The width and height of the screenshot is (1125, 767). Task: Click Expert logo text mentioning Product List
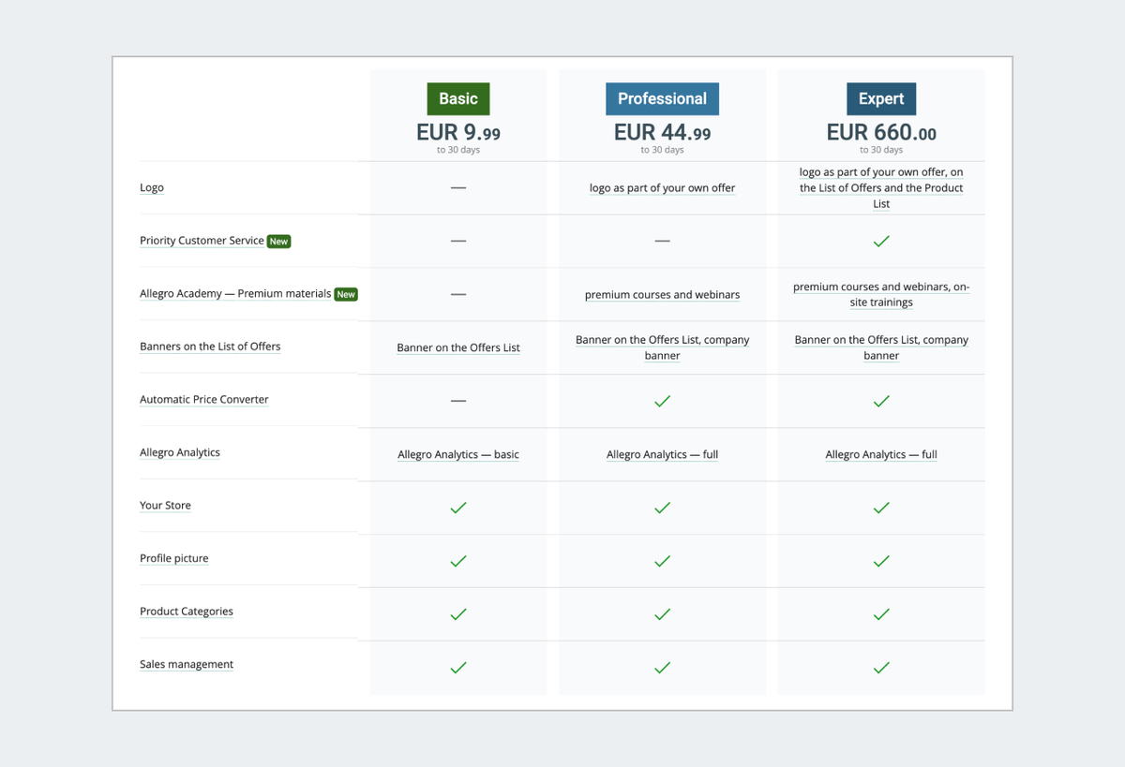[x=881, y=188]
